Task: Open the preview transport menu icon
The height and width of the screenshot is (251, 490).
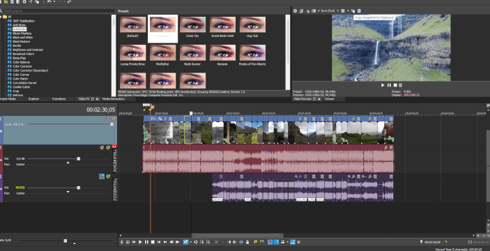Action: click(400, 85)
